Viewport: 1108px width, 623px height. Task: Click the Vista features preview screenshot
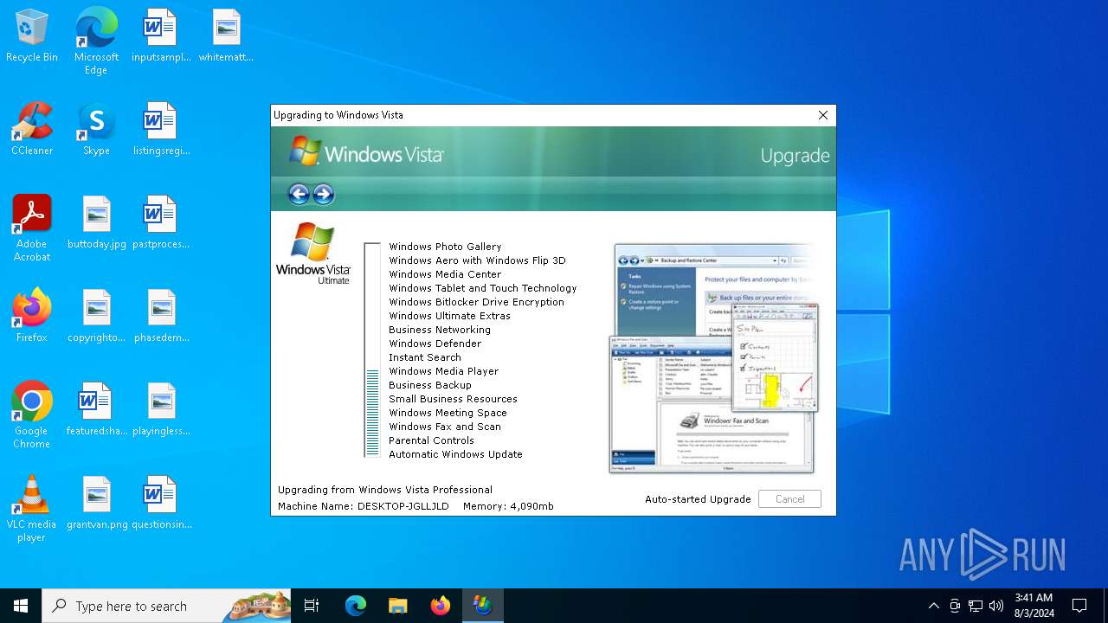click(713, 358)
